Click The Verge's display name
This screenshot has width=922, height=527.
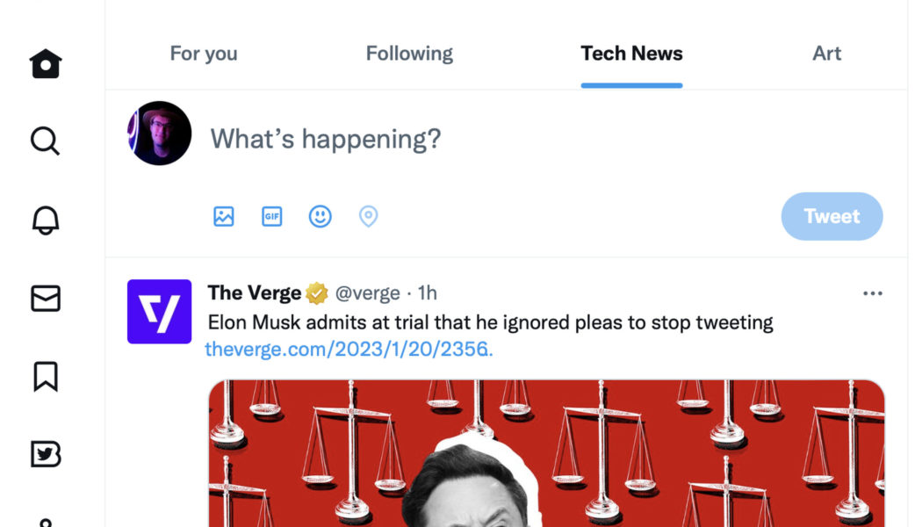tap(253, 292)
